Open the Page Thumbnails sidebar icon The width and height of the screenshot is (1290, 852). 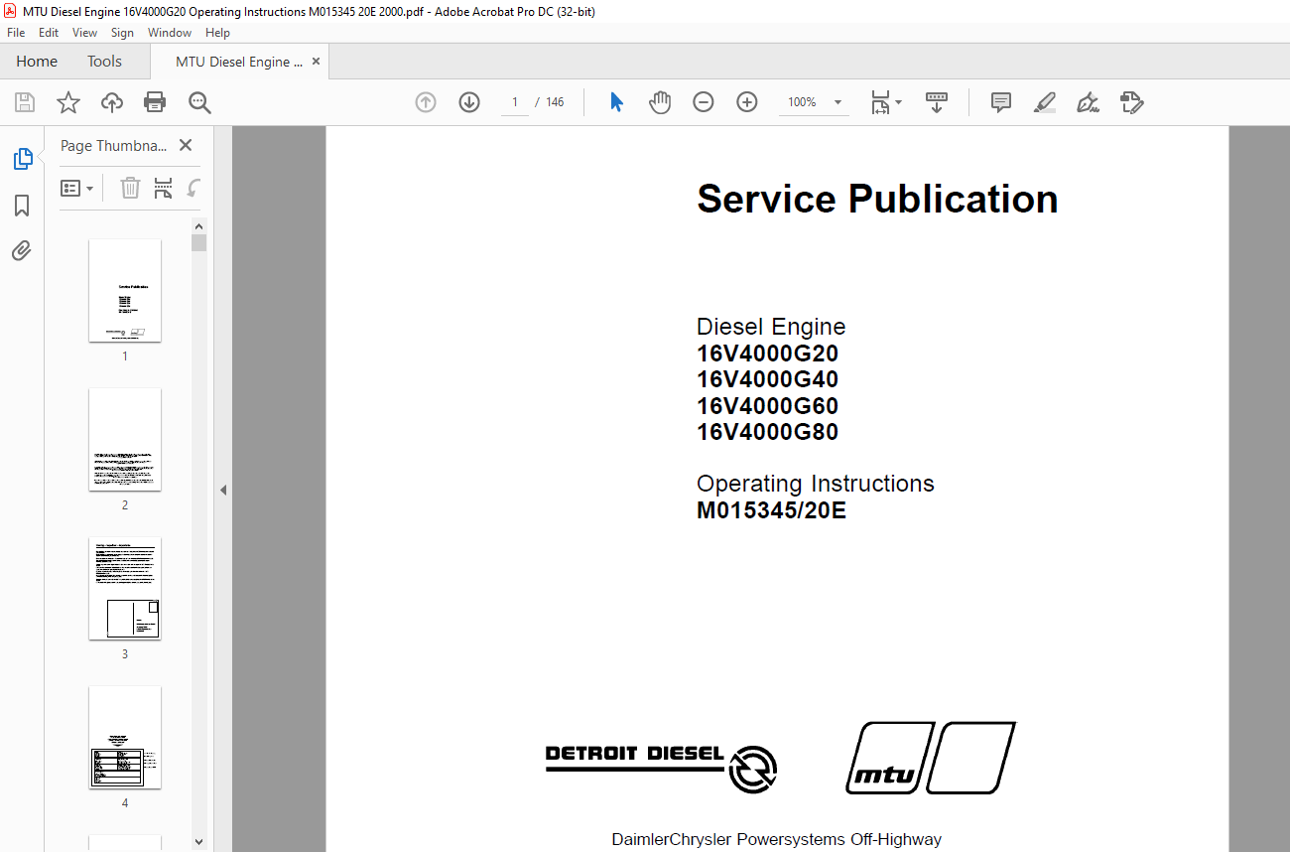22,159
